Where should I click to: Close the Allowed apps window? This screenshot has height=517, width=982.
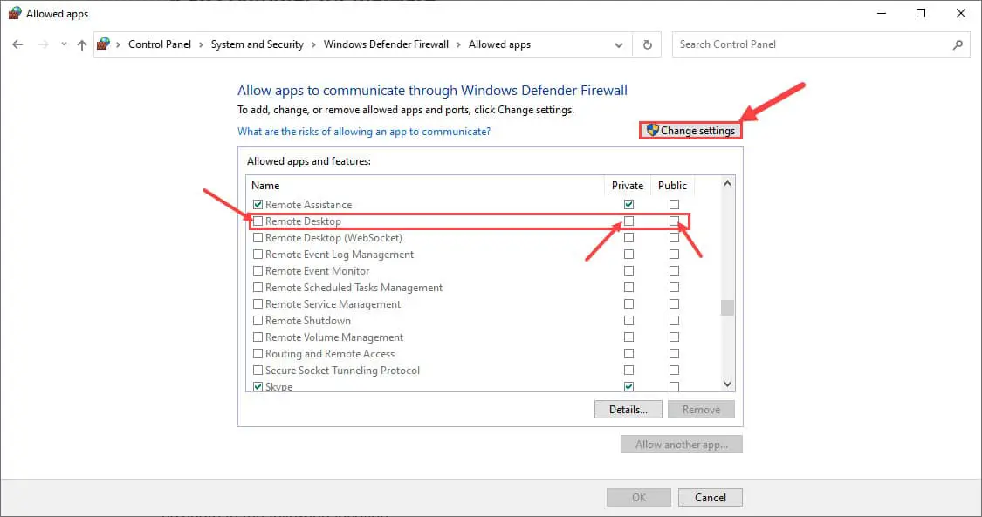tap(961, 13)
